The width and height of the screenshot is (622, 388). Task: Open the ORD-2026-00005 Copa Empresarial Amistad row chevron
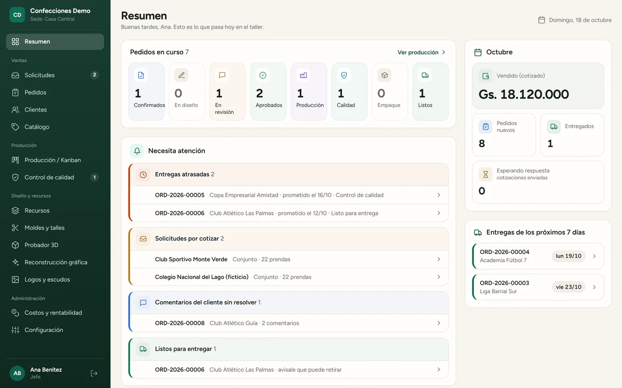click(x=439, y=195)
